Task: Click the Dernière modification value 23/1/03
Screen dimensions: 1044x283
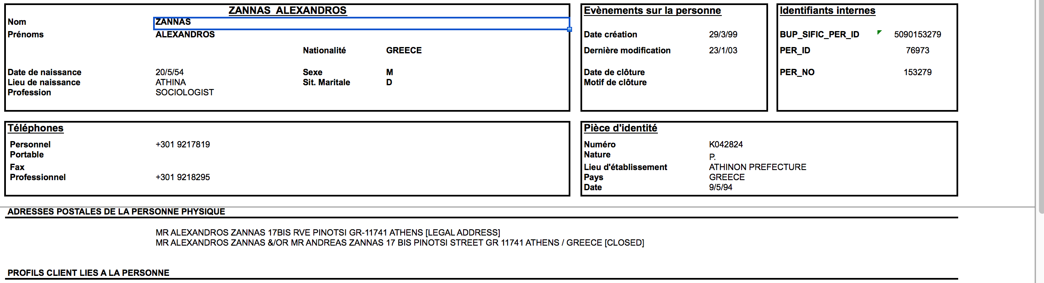Action: 723,50
